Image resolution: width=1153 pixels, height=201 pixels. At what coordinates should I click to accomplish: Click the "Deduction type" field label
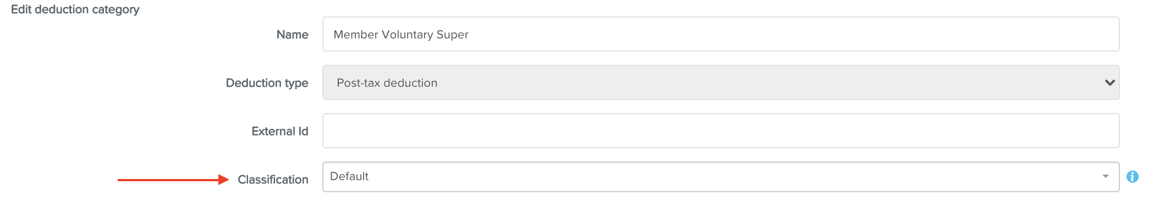tap(267, 83)
